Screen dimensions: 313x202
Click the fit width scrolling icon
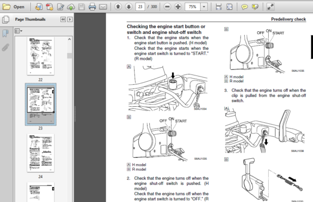point(219,7)
